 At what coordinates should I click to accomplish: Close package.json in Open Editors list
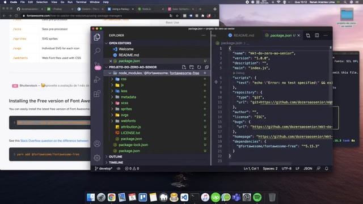(111, 61)
